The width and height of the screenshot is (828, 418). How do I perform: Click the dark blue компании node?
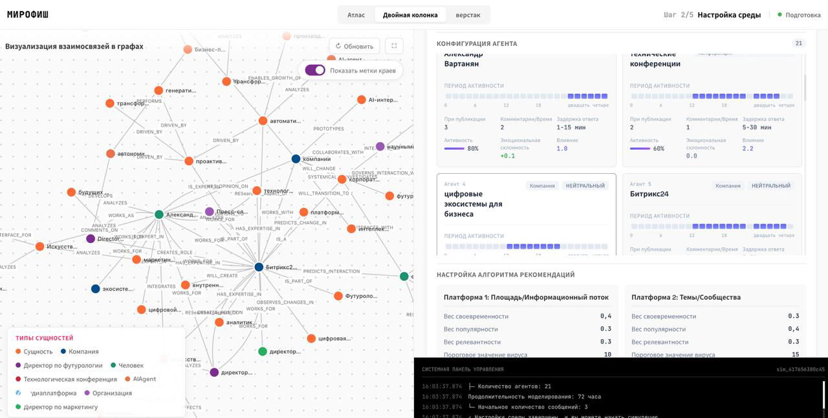coord(296,159)
